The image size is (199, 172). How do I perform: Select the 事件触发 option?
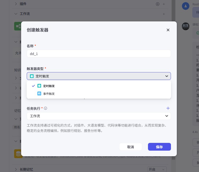(x=49, y=94)
